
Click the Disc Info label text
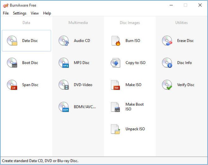[184, 63]
